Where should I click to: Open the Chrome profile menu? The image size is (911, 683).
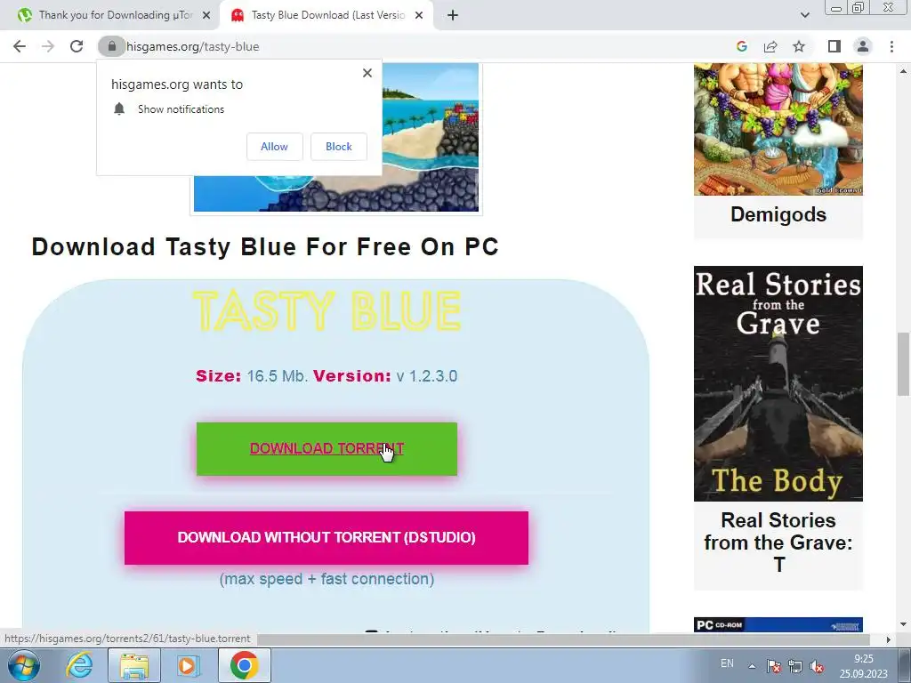click(x=863, y=46)
